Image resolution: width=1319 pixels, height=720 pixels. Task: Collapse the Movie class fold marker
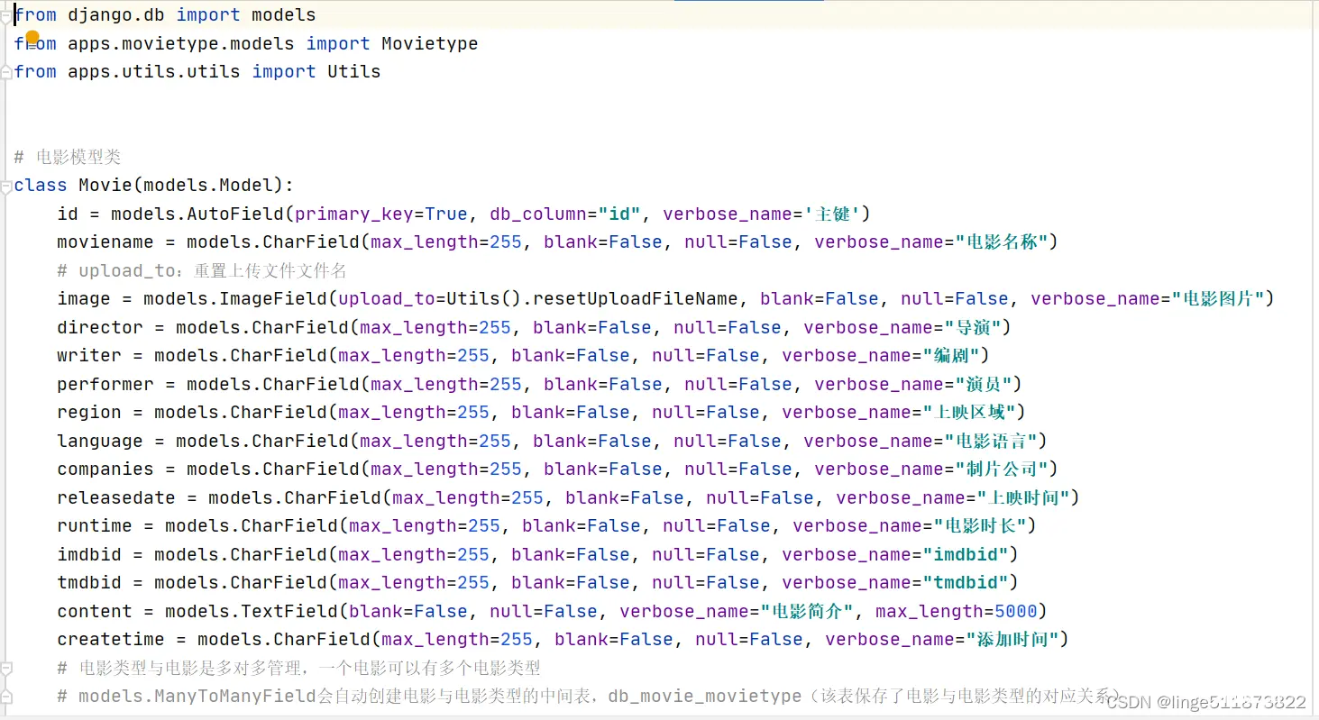(x=6, y=186)
